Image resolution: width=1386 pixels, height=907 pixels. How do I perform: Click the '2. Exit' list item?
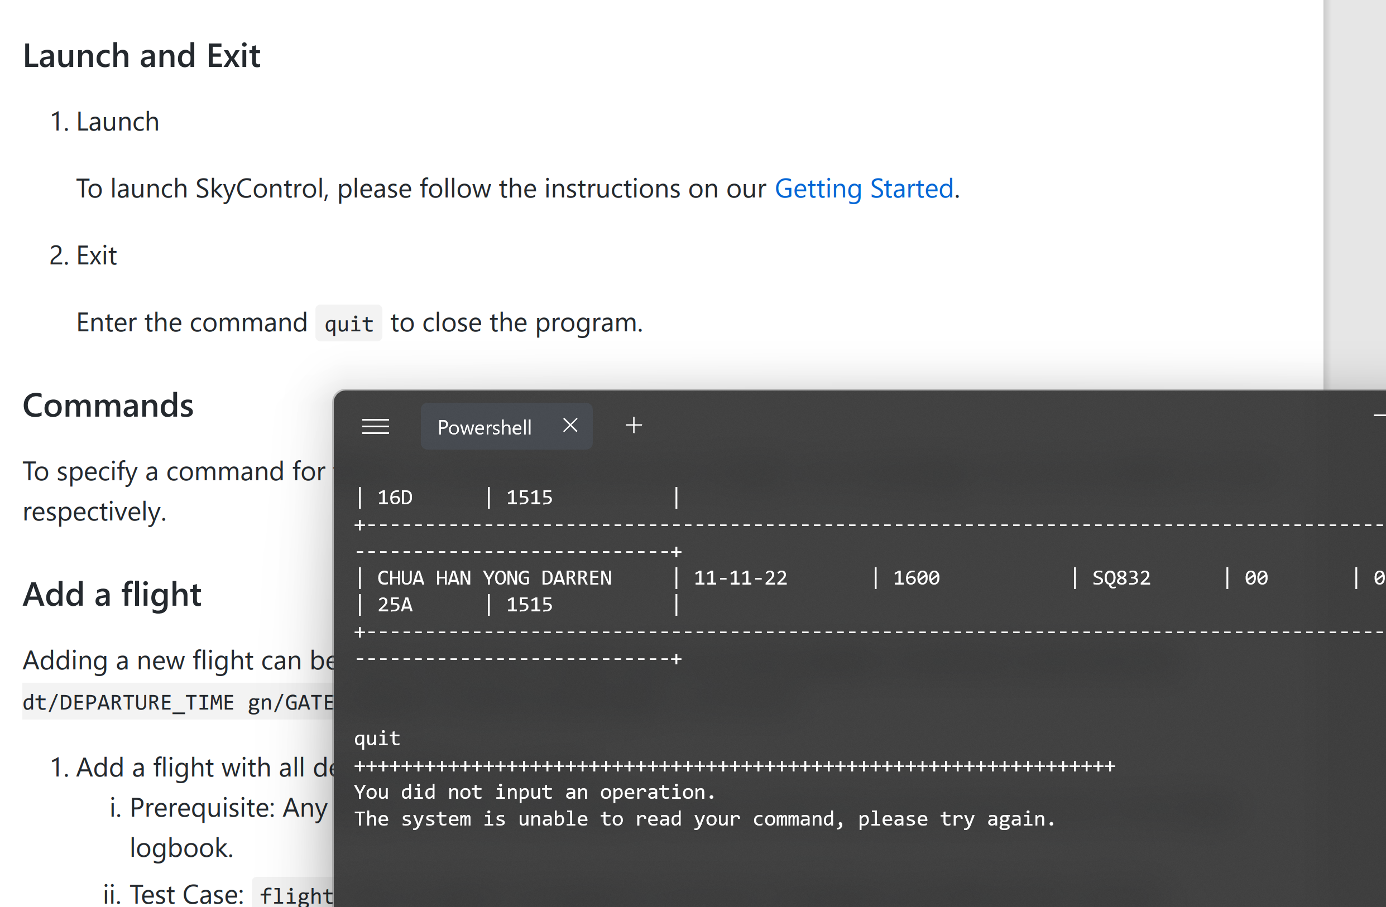coord(83,256)
